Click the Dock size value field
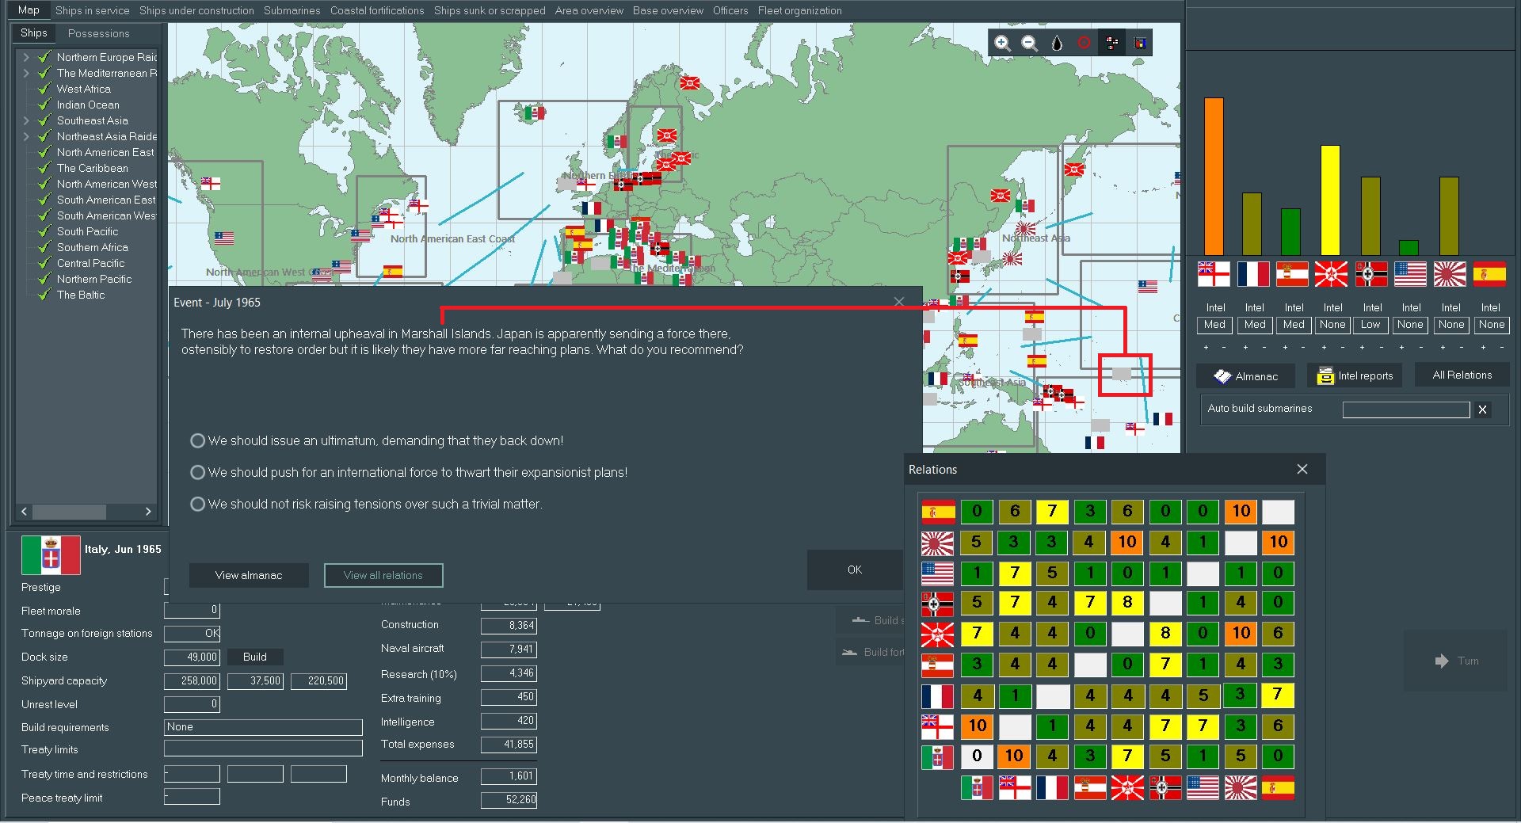The image size is (1521, 823). click(x=192, y=657)
